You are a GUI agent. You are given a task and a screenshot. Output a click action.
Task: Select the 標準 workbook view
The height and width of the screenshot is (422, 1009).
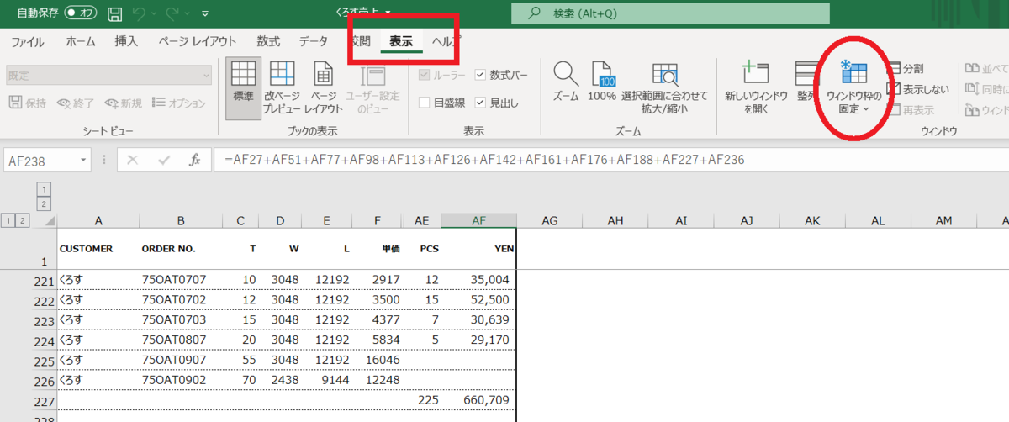[243, 87]
